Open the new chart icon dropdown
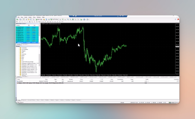The height and width of the screenshot is (119, 195). pyautogui.click(x=18, y=20)
